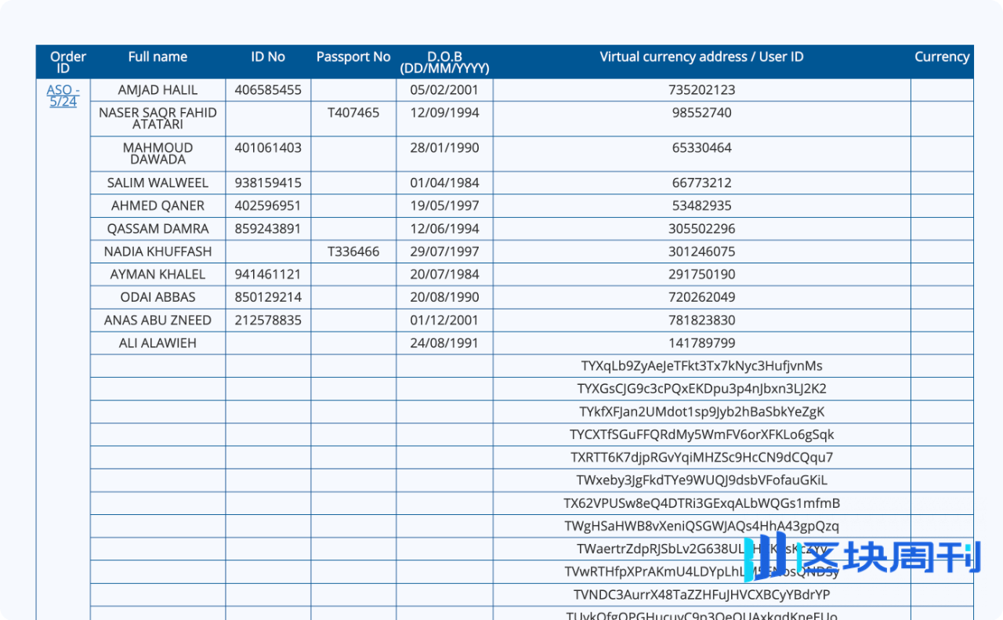Image resolution: width=1003 pixels, height=620 pixels.
Task: Select the name AHMED QANER
Action: pyautogui.click(x=158, y=205)
